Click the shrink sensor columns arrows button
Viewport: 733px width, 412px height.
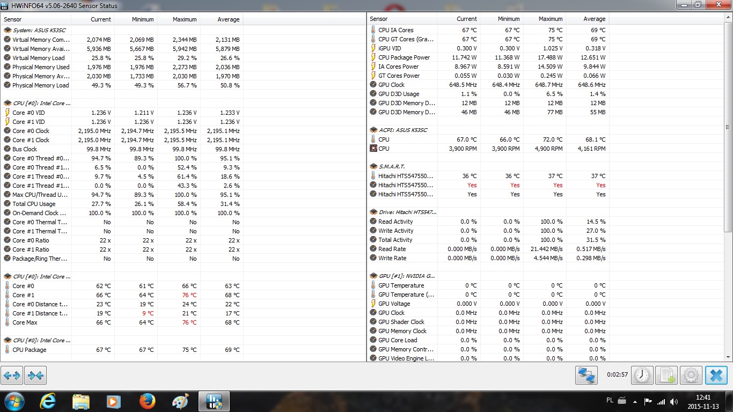tap(35, 376)
